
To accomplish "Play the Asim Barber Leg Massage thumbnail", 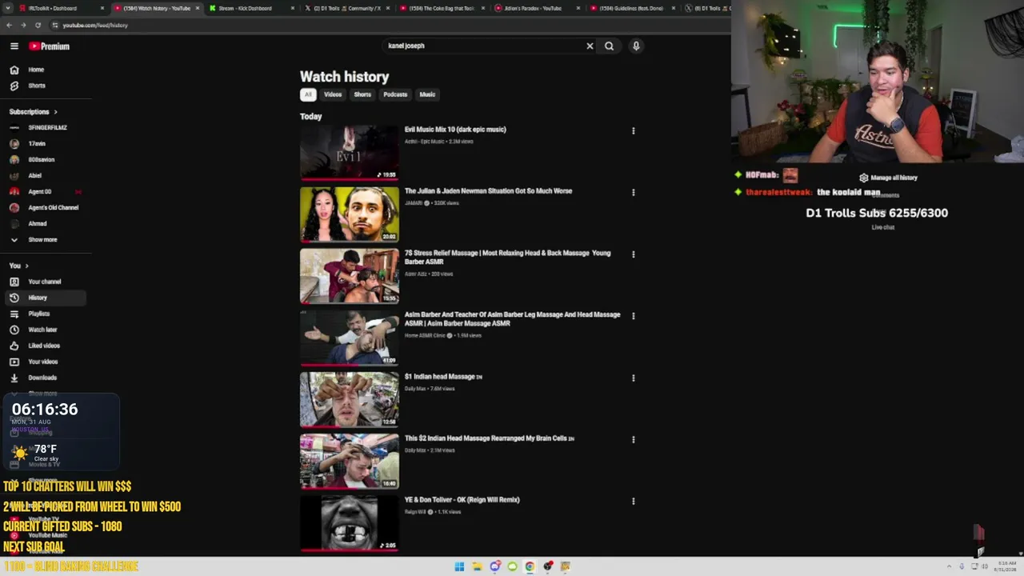I will [x=349, y=338].
